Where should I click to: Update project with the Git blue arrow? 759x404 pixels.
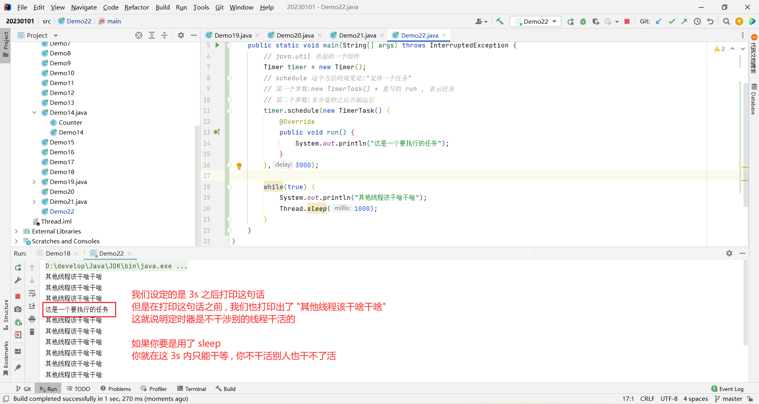pyautogui.click(x=659, y=21)
